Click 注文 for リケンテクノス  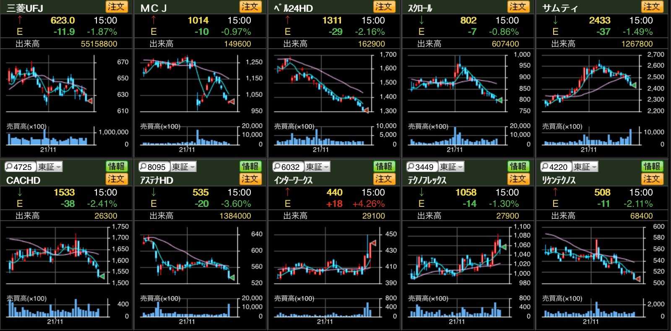(x=652, y=179)
